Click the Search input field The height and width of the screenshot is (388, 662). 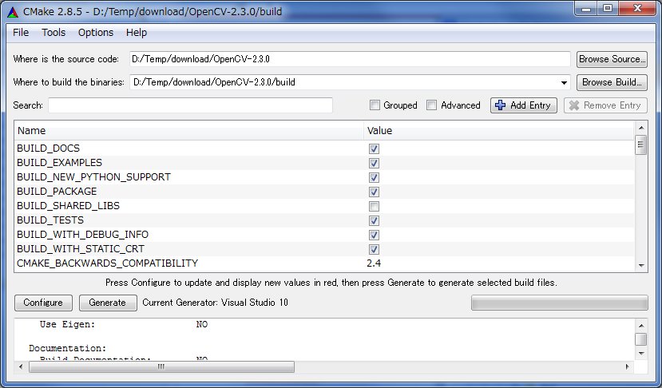pyautogui.click(x=190, y=105)
